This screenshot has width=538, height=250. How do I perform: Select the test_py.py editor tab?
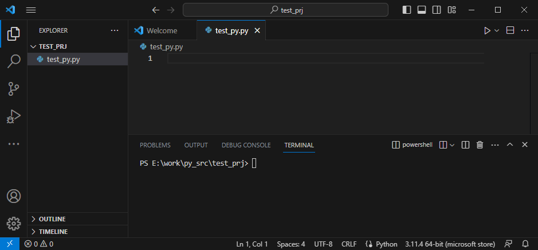pos(231,30)
